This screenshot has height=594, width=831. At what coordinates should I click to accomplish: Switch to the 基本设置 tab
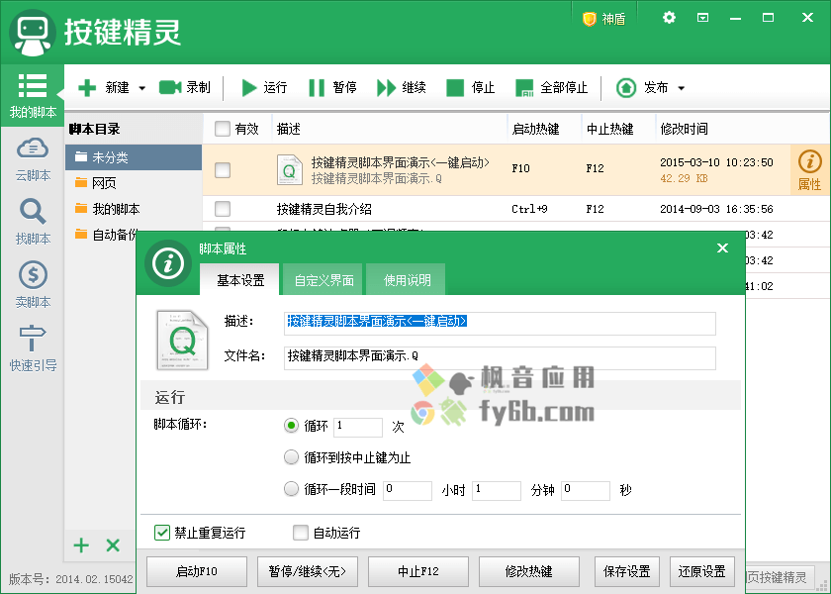click(x=240, y=279)
